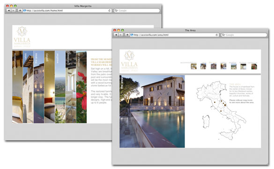274x169 pixels.
Task: Click the add bookmark plus beside home.html address
Action: coord(20,10)
